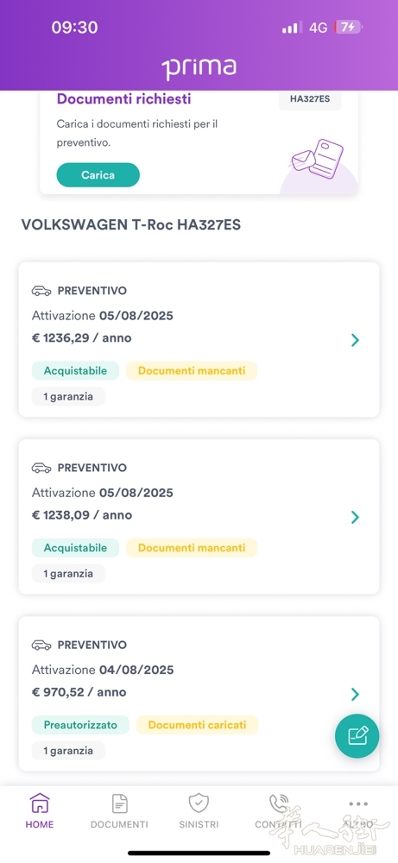Open the Documenti tab icon
398x863 pixels.
[119, 803]
